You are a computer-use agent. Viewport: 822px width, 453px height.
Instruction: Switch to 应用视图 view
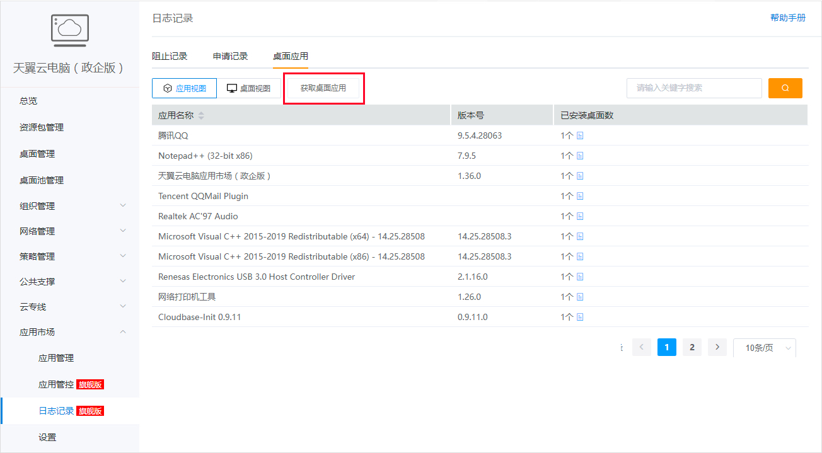click(x=184, y=89)
